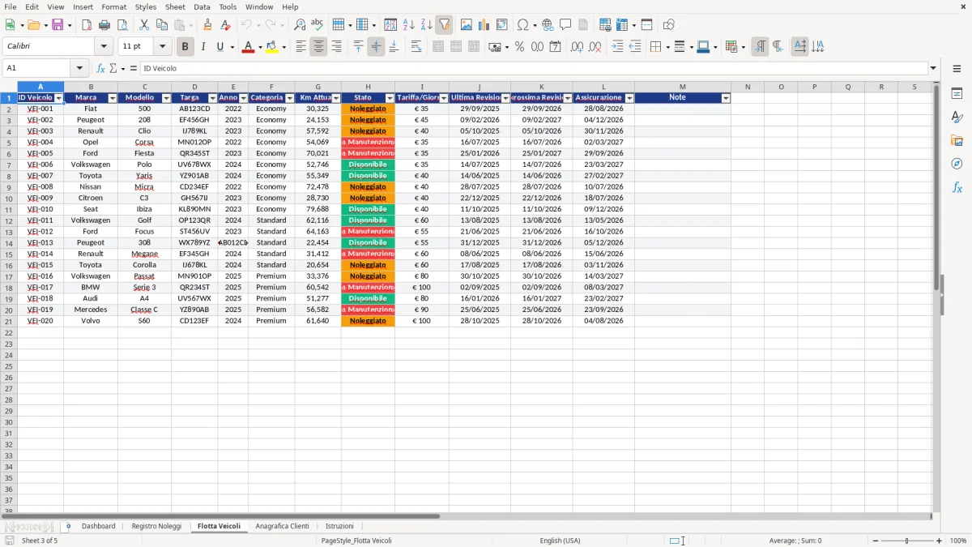Open the Data menu
Viewport: 972px width, 547px height.
point(202,6)
